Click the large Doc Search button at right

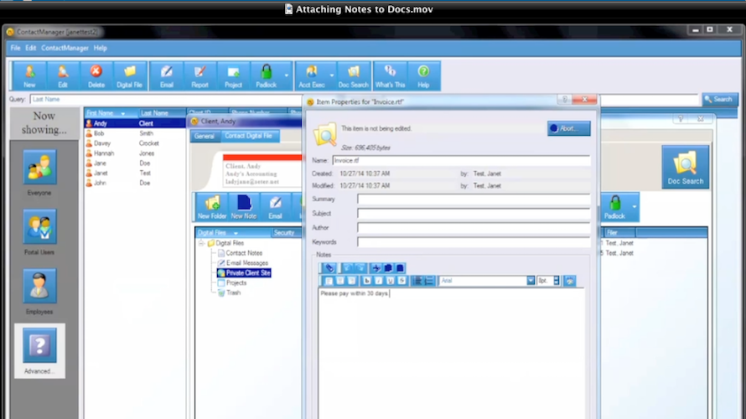pyautogui.click(x=685, y=167)
